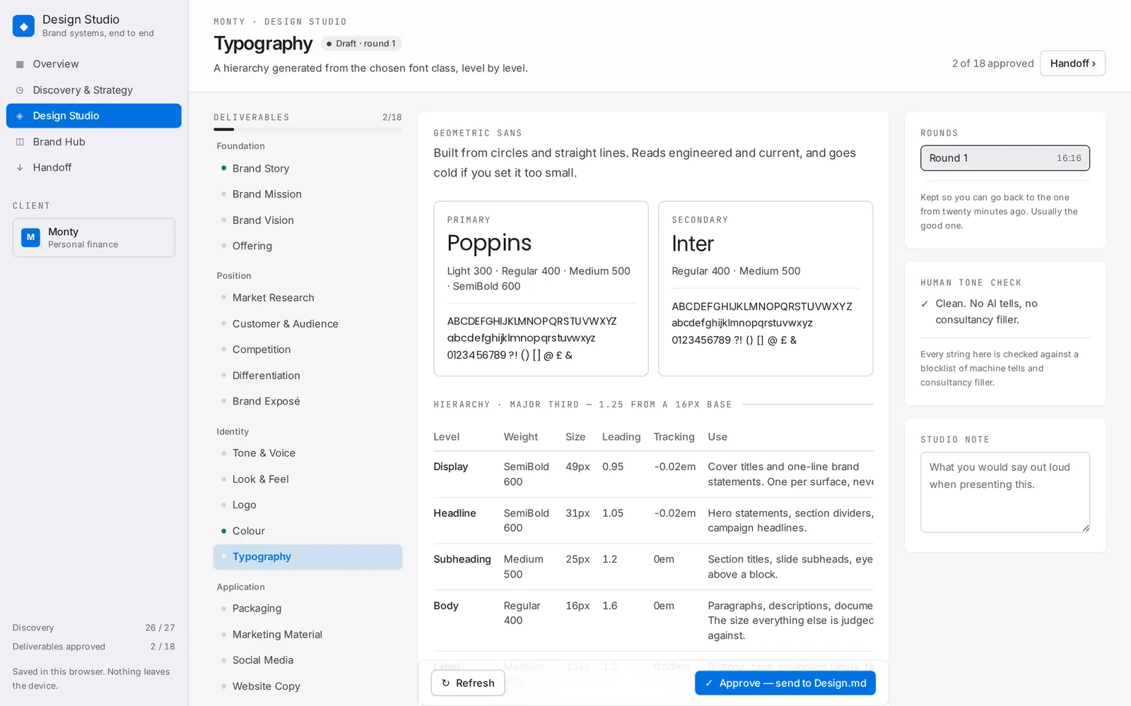The height and width of the screenshot is (706, 1131).
Task: Open Social Media deliverable
Action: coord(308,660)
